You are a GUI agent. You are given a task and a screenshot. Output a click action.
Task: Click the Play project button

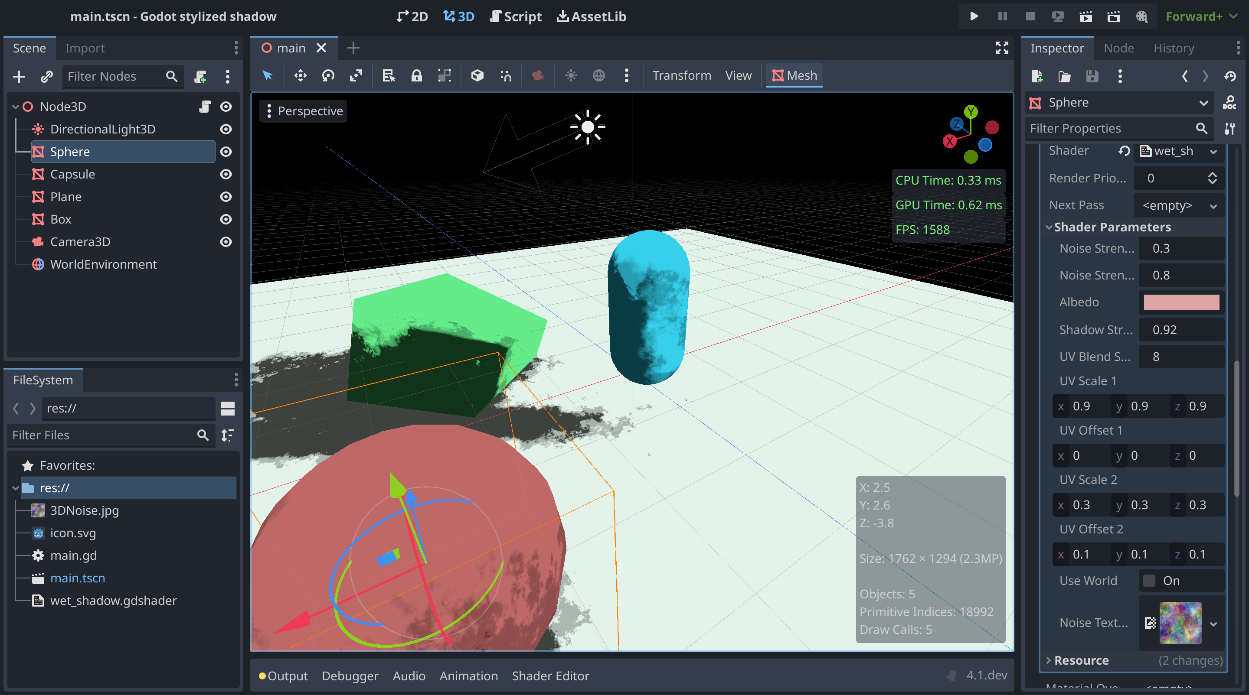click(974, 16)
